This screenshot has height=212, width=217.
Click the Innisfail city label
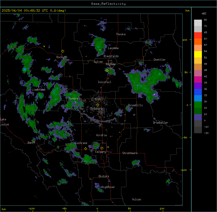(x=104, y=82)
